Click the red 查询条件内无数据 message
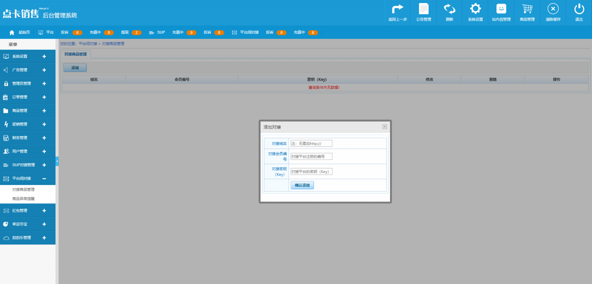592x284 pixels. pos(324,87)
